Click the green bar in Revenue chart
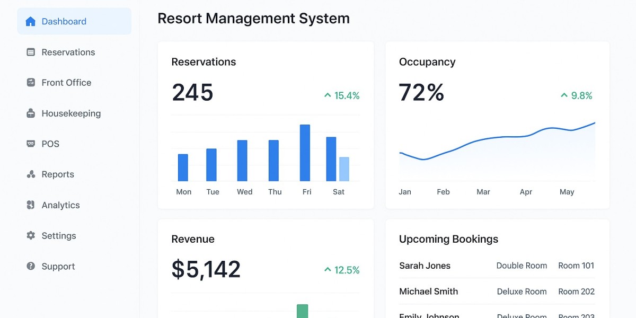This screenshot has height=318, width=636. point(302,311)
